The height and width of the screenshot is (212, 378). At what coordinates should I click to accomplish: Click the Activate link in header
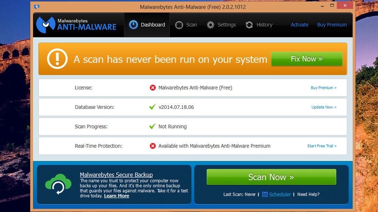coord(299,25)
